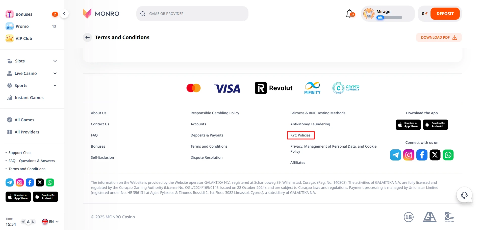Click the DEPOSIT button

tap(445, 14)
